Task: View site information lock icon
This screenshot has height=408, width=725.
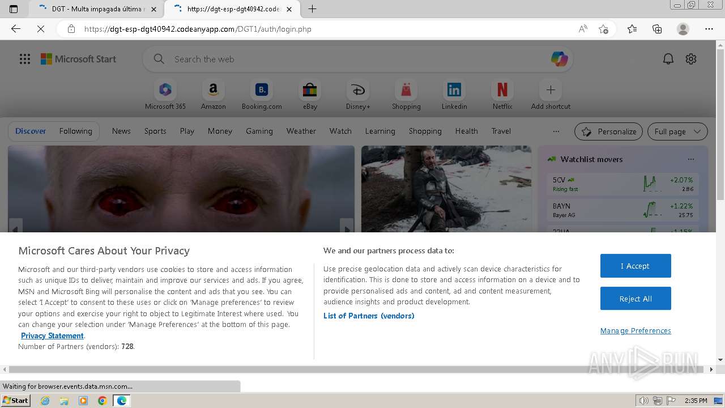Action: [x=71, y=29]
